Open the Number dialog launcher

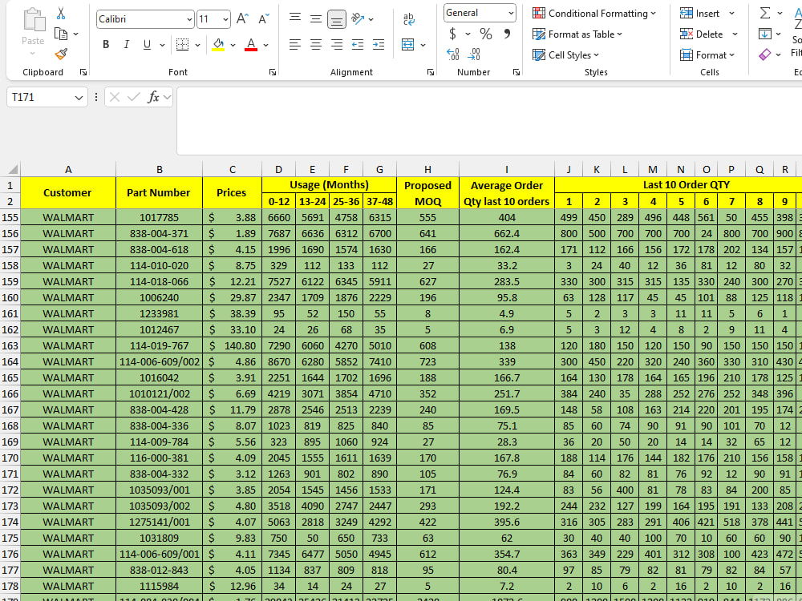coord(516,73)
